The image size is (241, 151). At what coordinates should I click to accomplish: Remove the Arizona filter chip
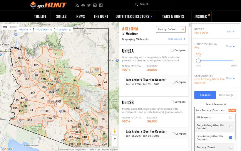[30, 30]
